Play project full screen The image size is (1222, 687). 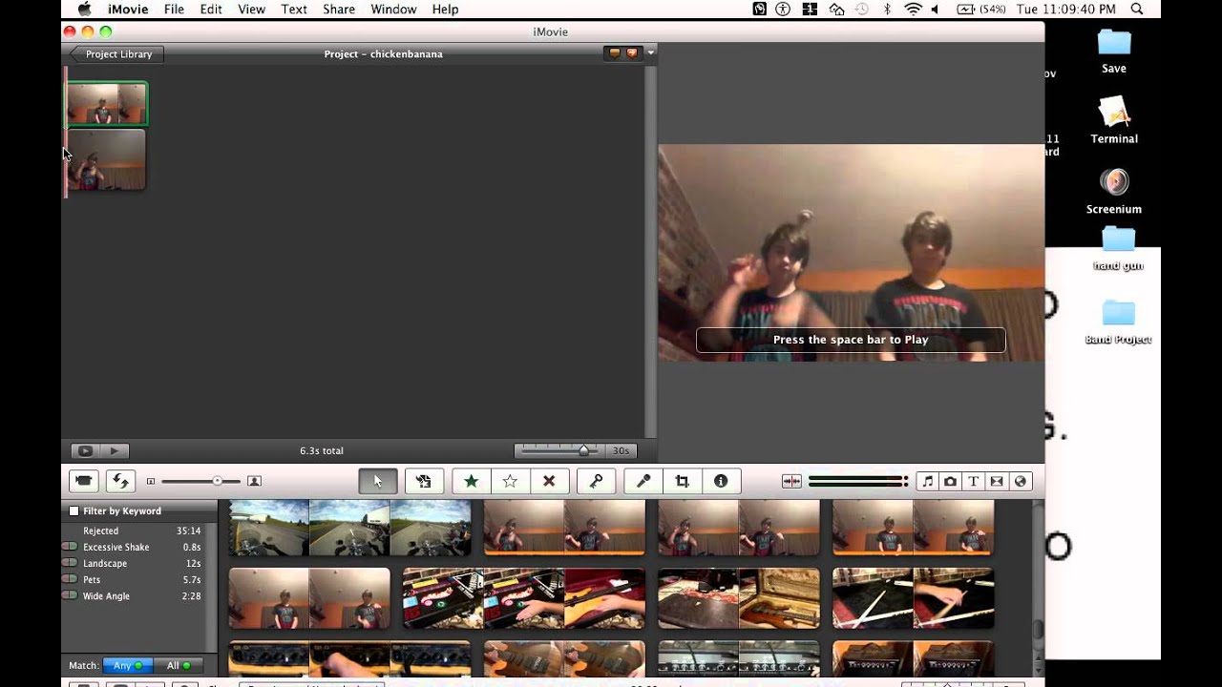pos(85,450)
